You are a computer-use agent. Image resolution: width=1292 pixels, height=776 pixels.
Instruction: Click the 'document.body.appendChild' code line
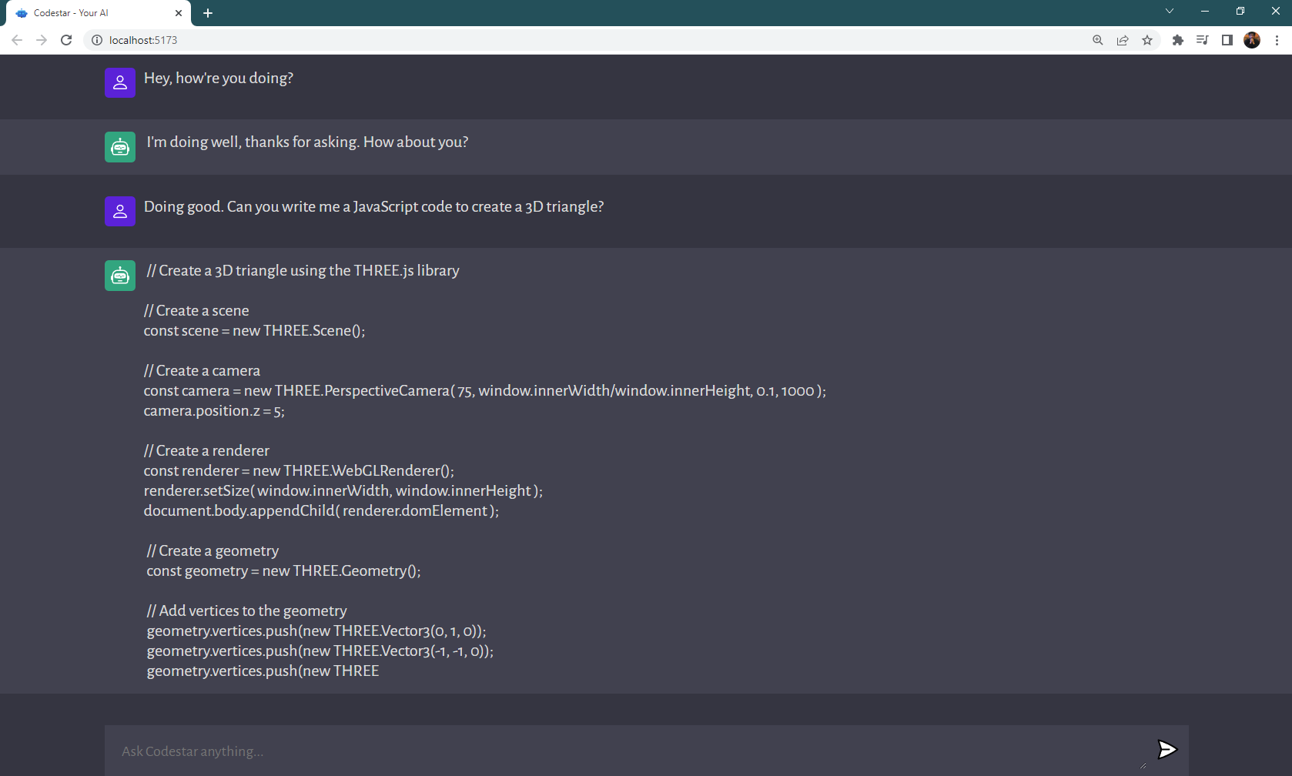[x=321, y=510]
